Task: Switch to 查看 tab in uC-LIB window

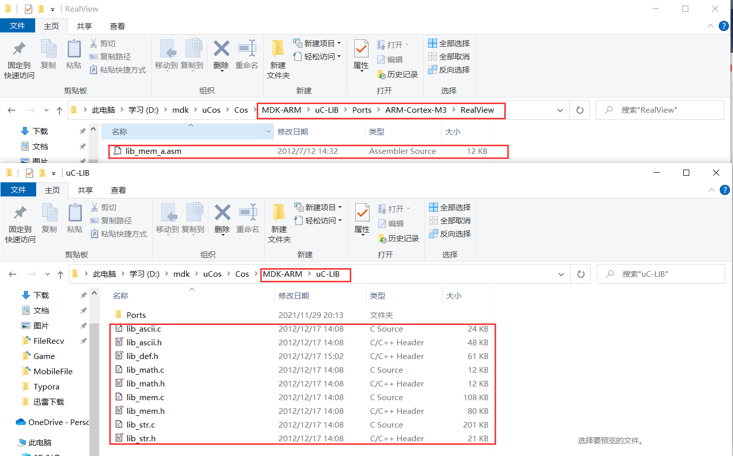Action: pos(118,190)
